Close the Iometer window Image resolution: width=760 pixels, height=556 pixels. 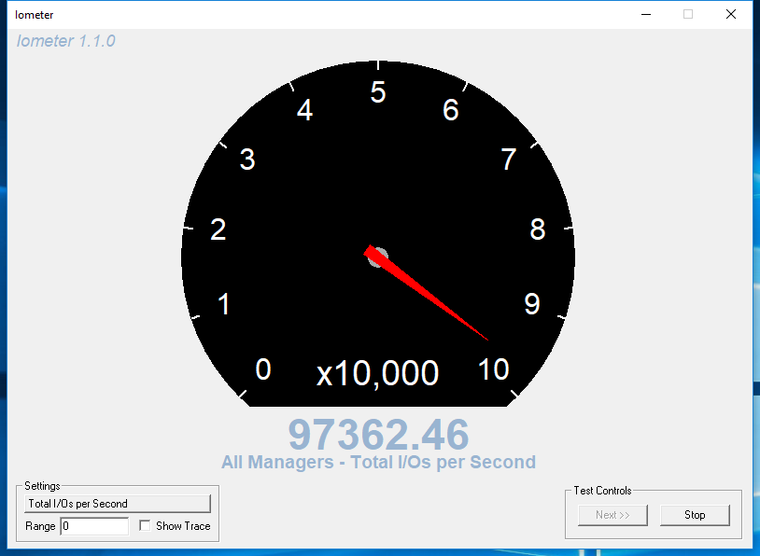coord(731,15)
